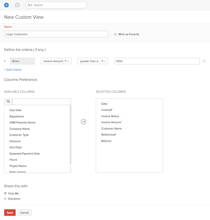Select 'Invoice Amount' in selected columns
This screenshot has width=210, height=220.
point(111,122)
